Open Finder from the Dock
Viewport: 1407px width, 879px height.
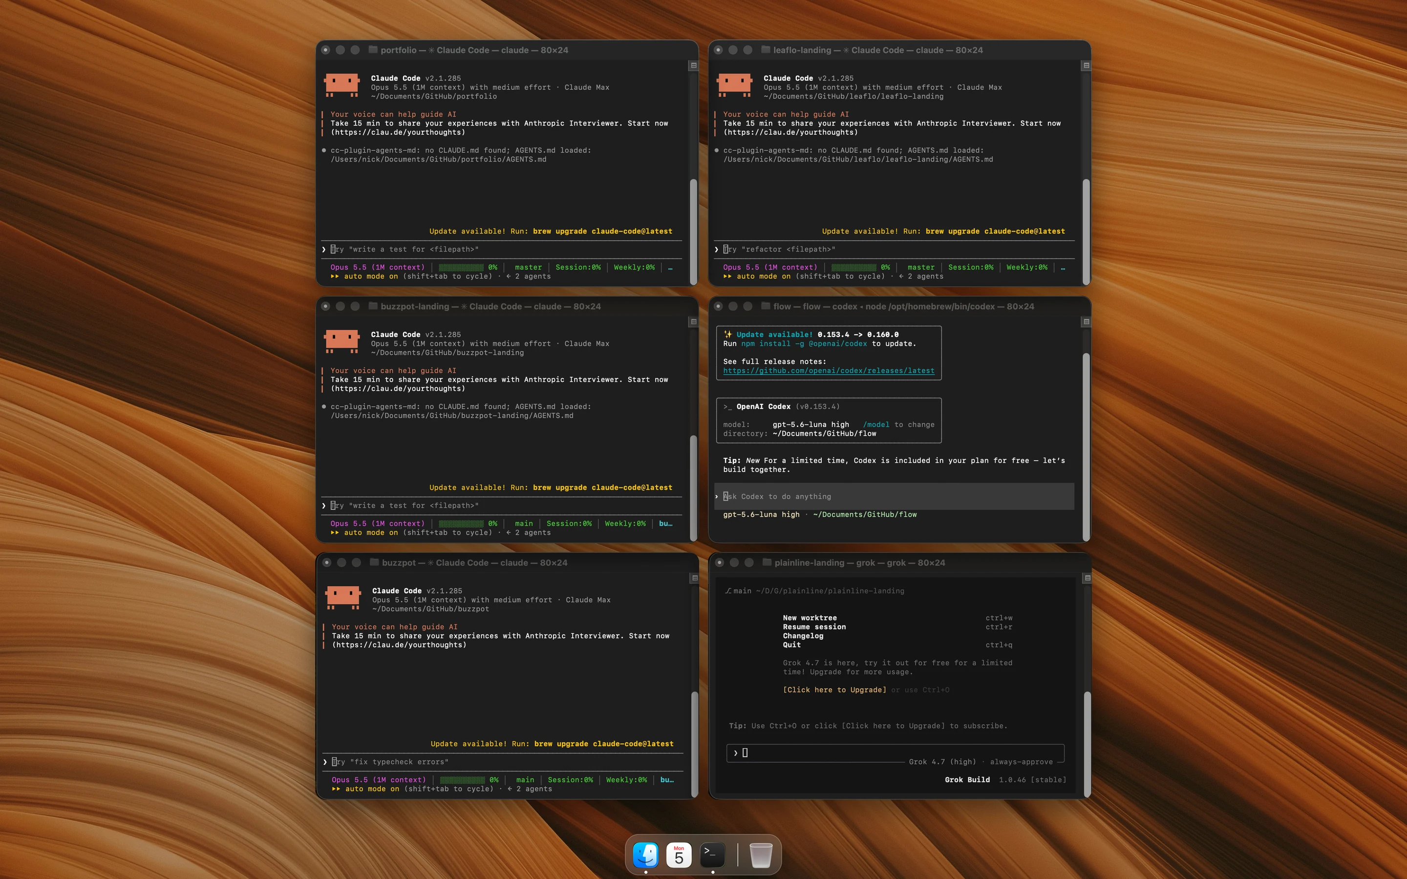pos(645,855)
